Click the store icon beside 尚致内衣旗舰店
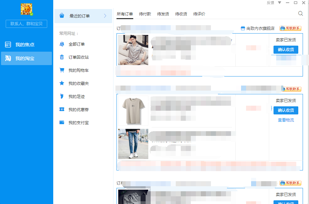309x204 pixels. [x=243, y=28]
